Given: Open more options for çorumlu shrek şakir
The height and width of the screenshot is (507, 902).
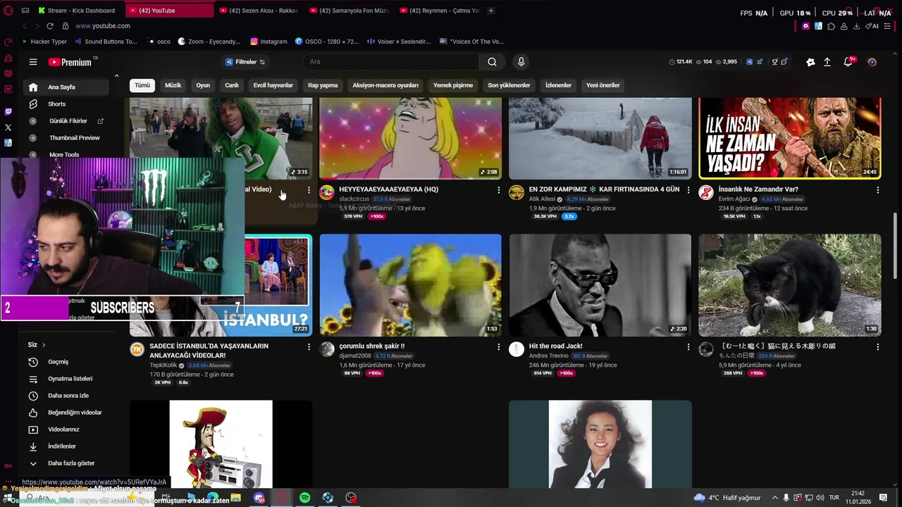Looking at the screenshot, I should tap(498, 347).
